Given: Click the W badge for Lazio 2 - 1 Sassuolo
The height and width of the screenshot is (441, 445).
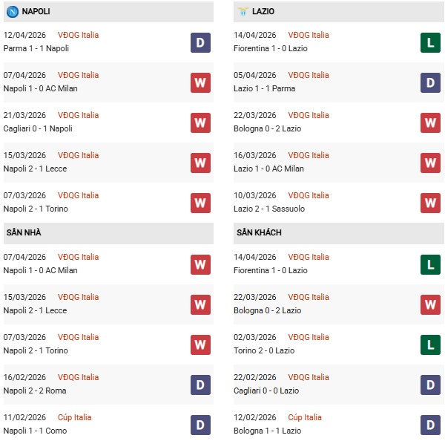Looking at the screenshot, I should click(430, 203).
